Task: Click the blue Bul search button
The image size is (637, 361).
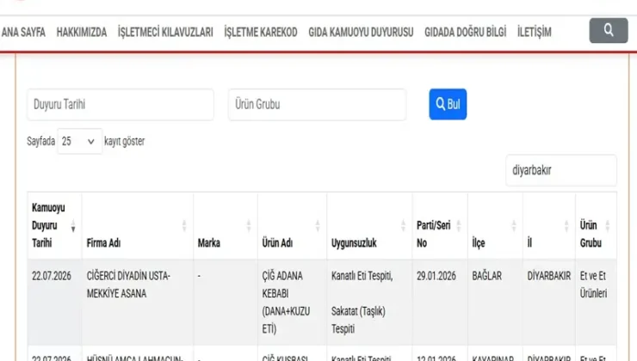Action: click(448, 104)
